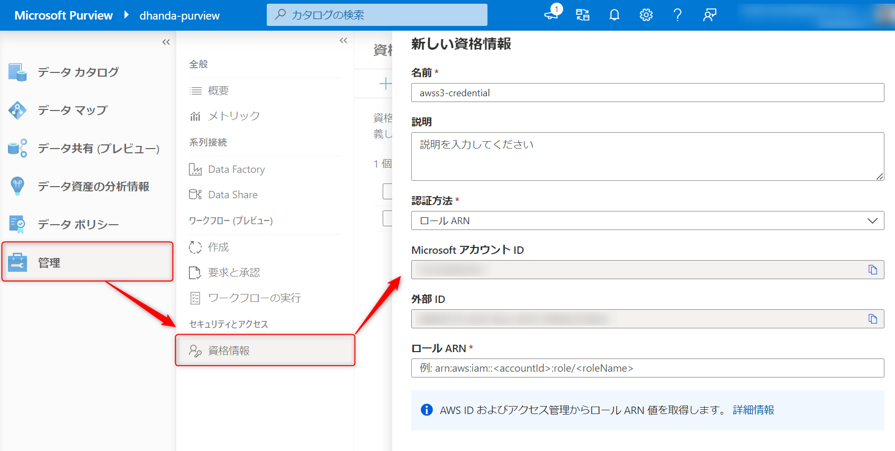This screenshot has width=895, height=451.
Task: Click the plus icon to add new credential
Action: pos(386,84)
